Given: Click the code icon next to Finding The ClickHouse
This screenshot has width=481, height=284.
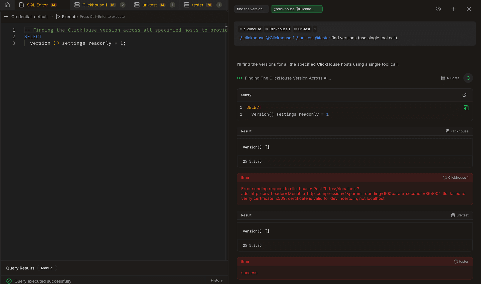Looking at the screenshot, I should [239, 78].
